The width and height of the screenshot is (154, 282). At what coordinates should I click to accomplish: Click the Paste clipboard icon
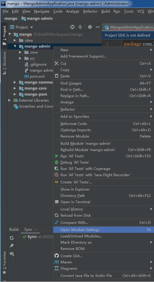click(57, 76)
